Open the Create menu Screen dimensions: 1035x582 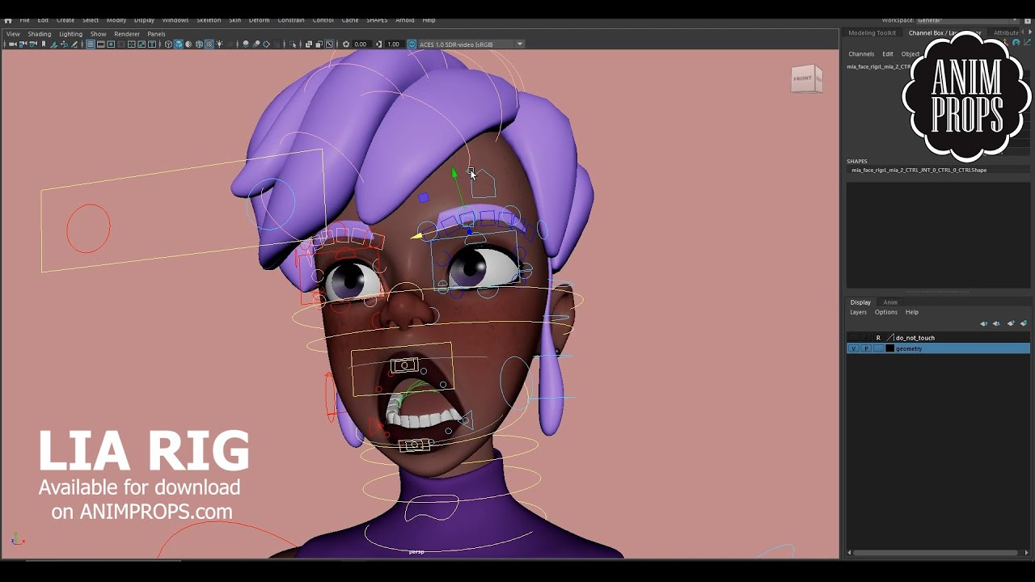tap(65, 20)
